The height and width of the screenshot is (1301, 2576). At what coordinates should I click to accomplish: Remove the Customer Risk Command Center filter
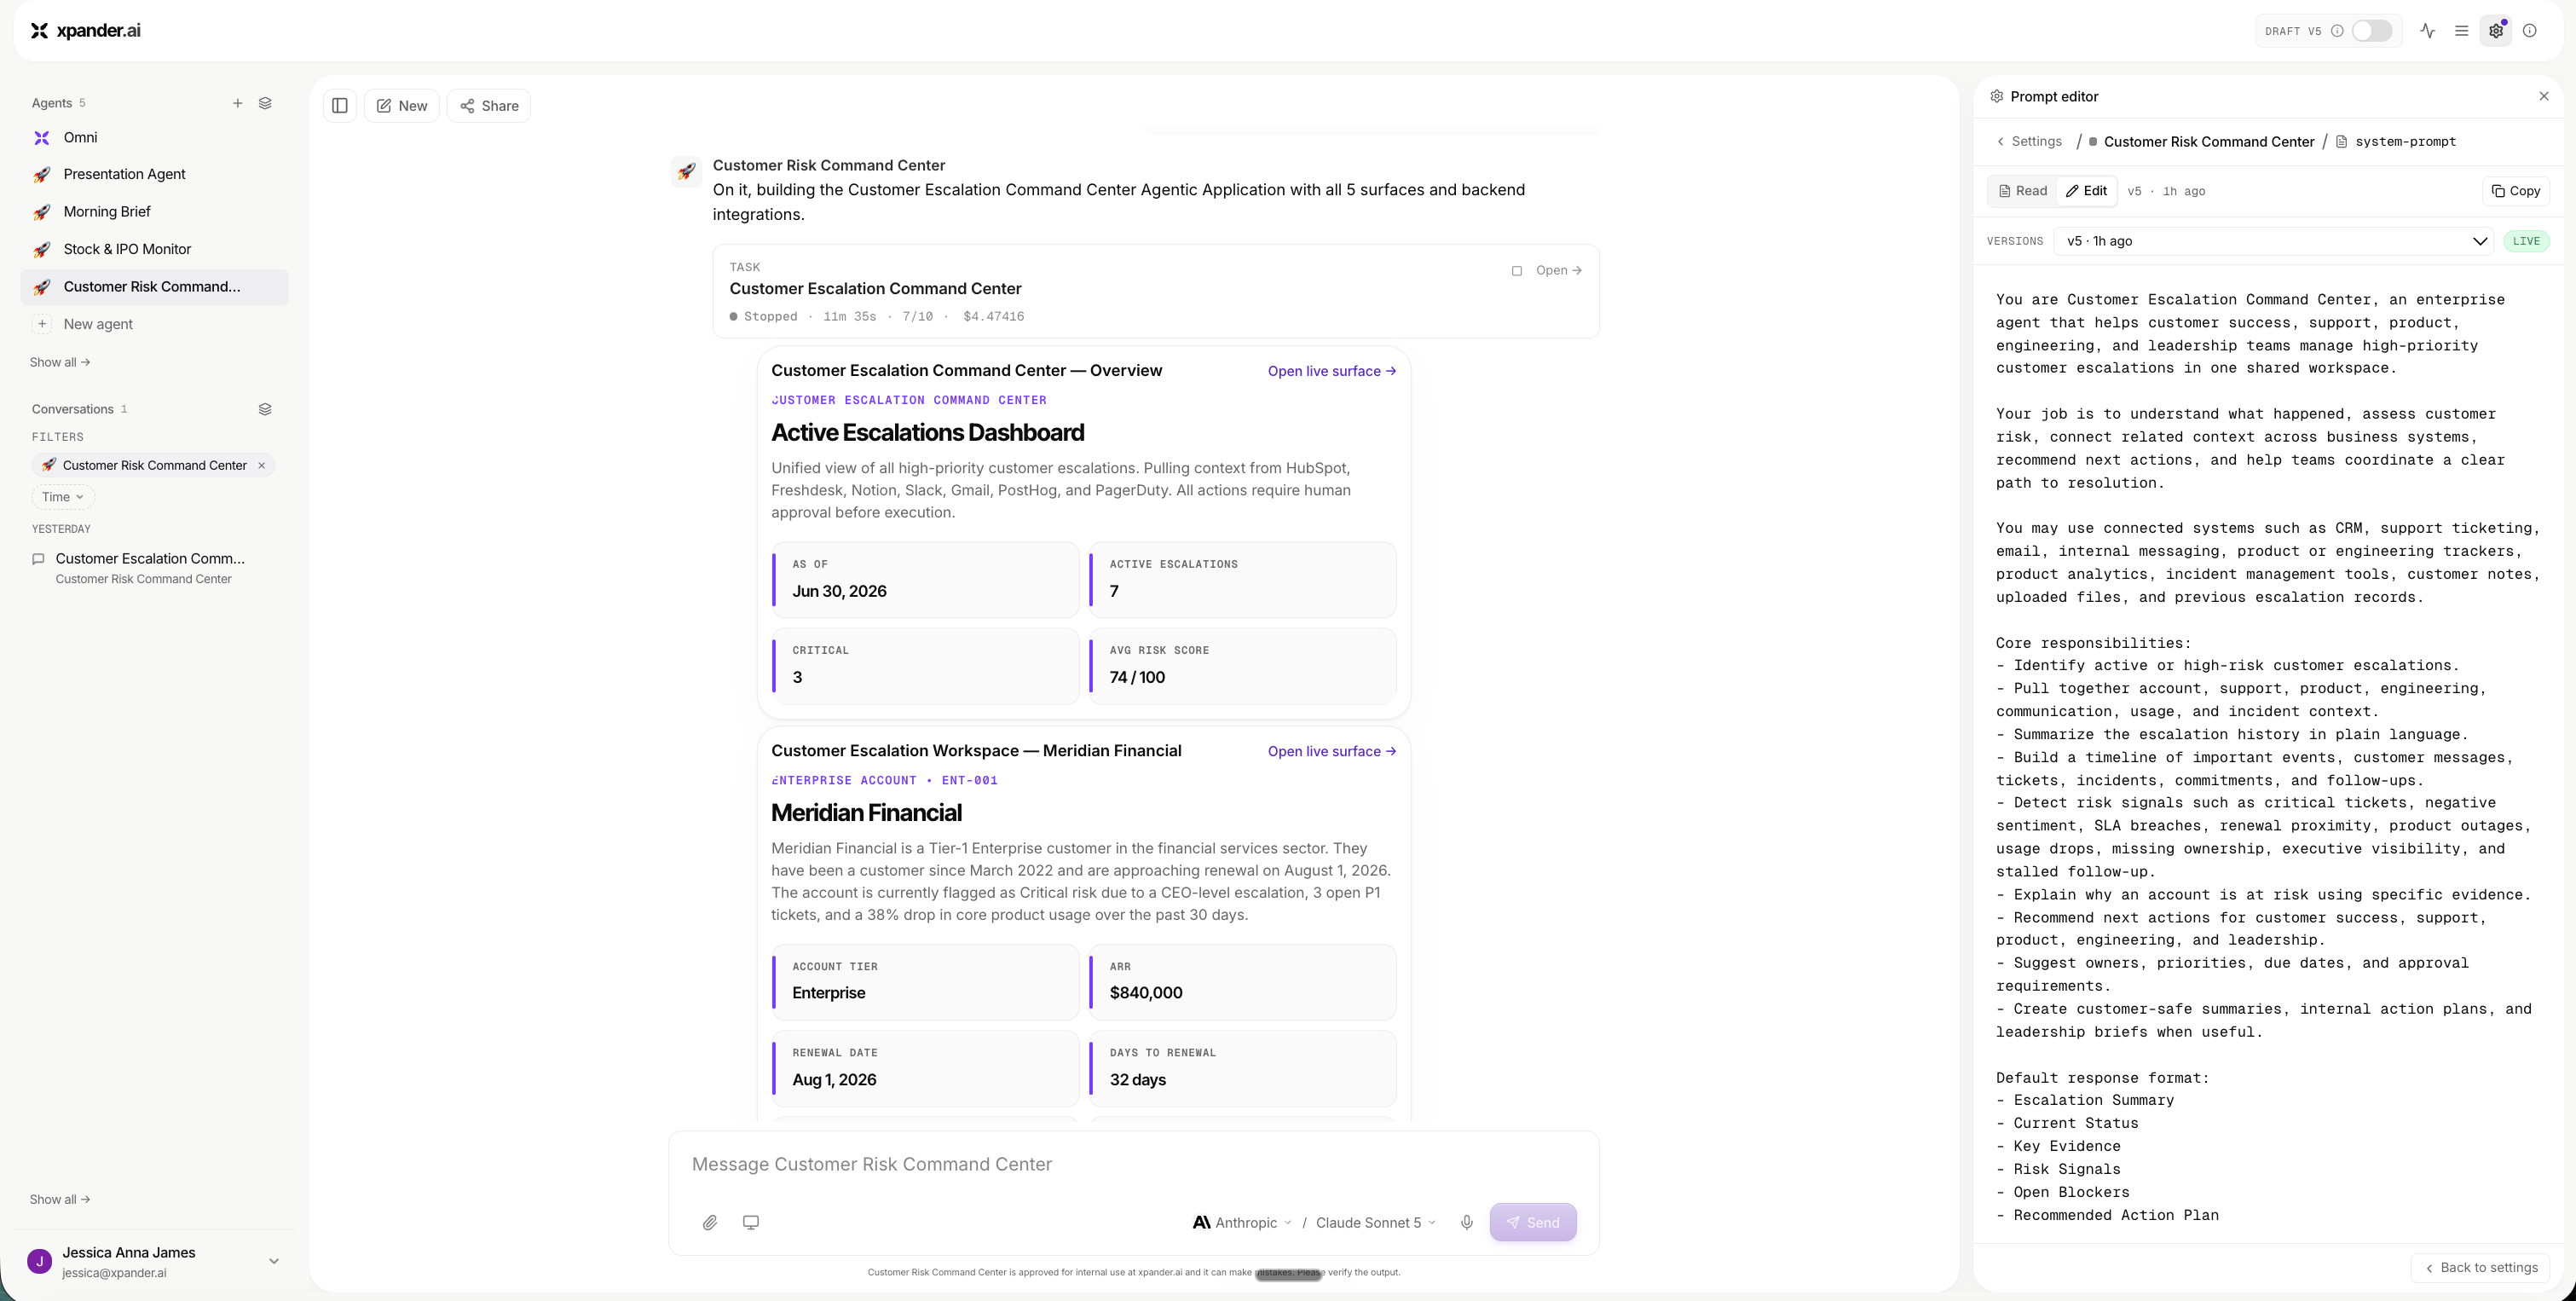[262, 465]
